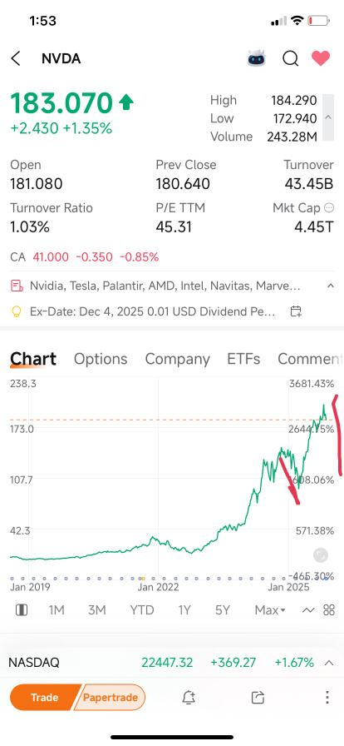Tap the back arrow next to NVDA
The height and width of the screenshot is (746, 344).
point(16,58)
